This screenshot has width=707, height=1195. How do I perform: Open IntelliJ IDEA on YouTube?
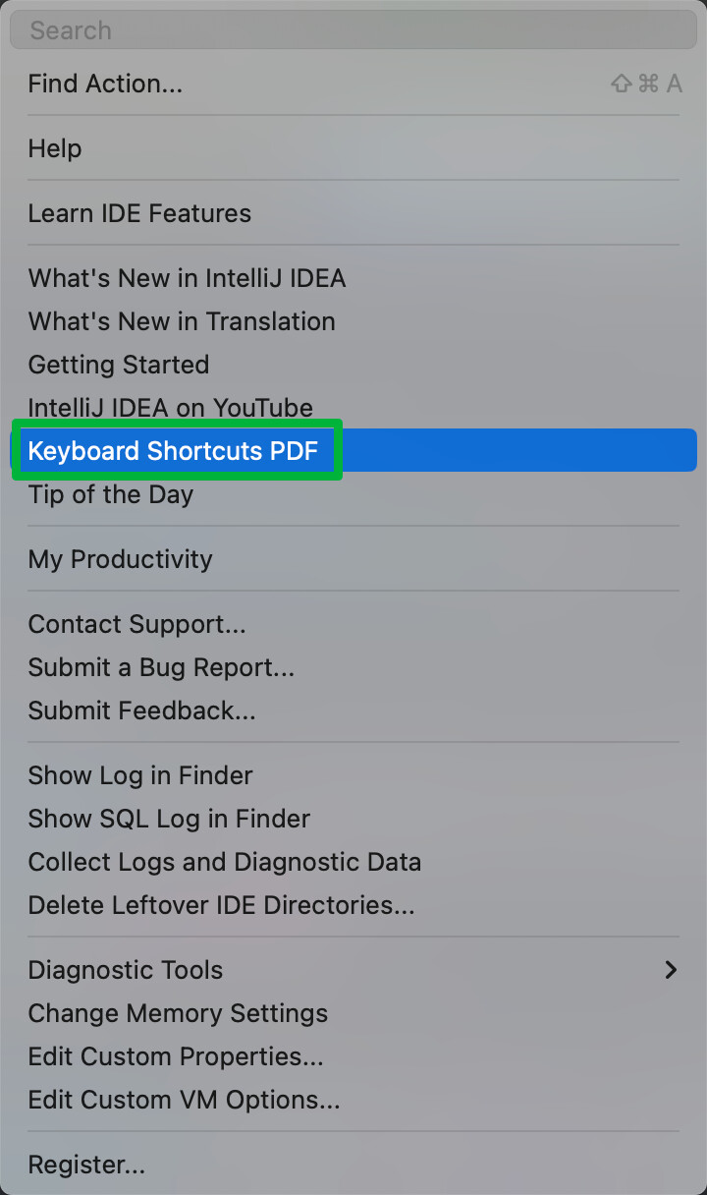(x=353, y=408)
